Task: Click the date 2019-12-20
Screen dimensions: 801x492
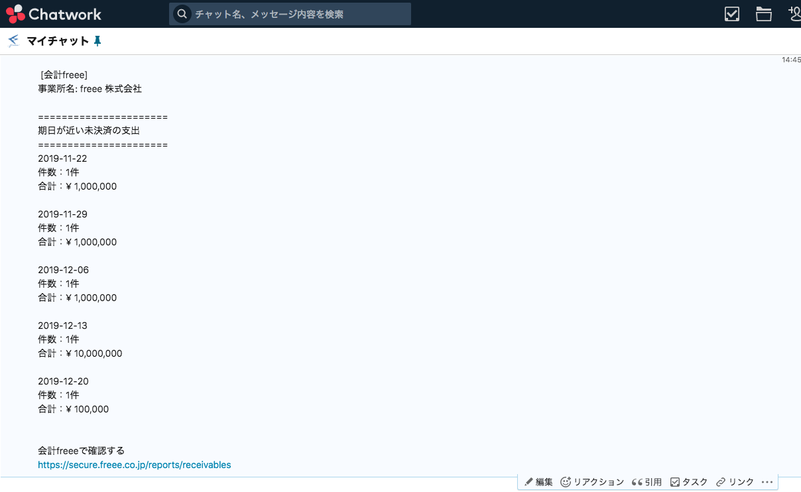Action: tap(63, 381)
